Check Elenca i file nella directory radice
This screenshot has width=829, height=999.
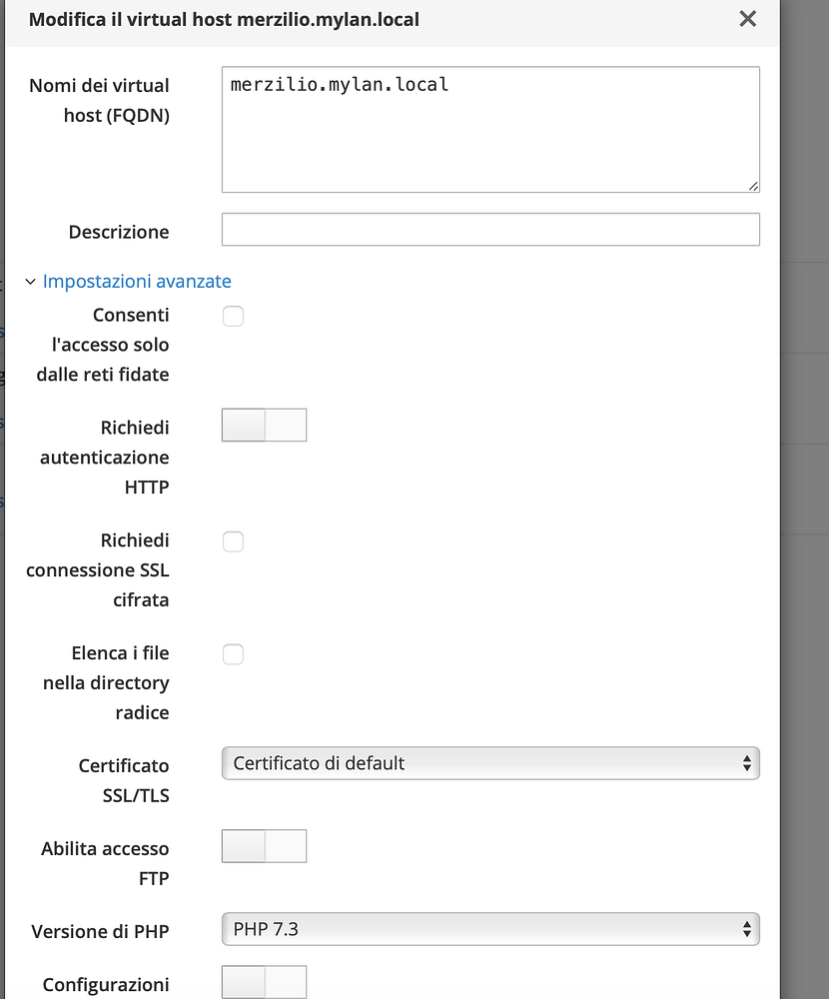click(233, 654)
